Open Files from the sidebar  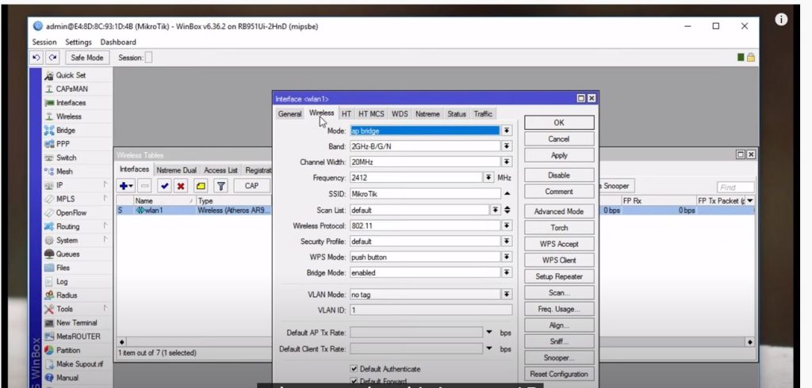63,268
